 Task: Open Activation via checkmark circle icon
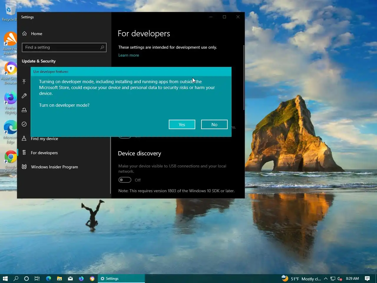[x=24, y=124]
